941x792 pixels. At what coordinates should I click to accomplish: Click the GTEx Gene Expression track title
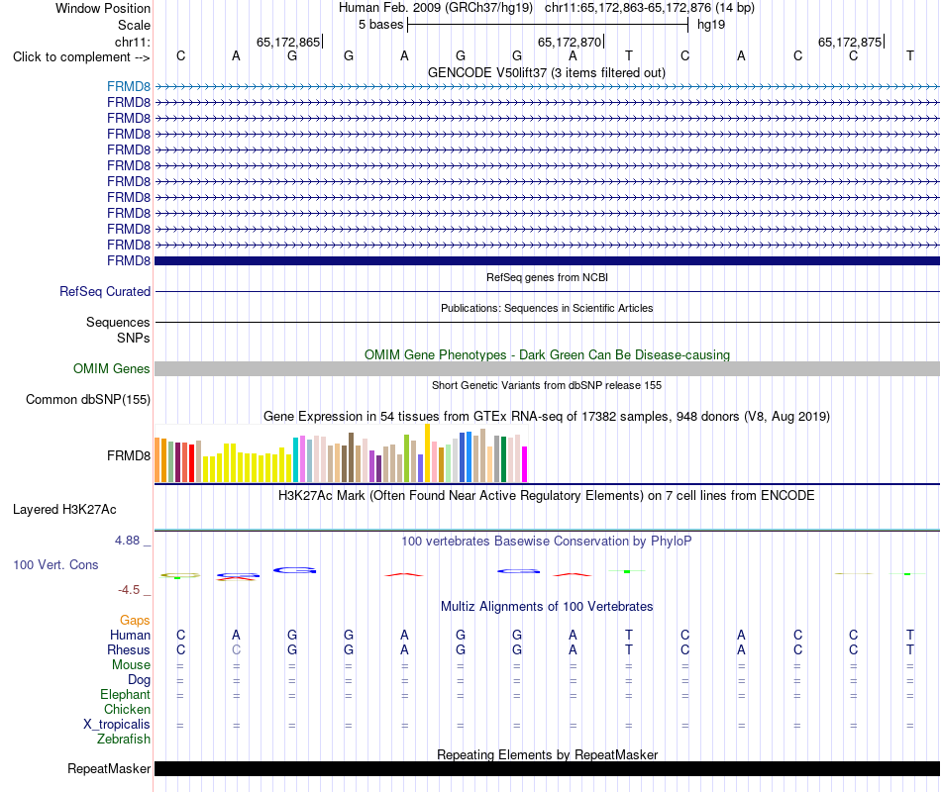547,417
